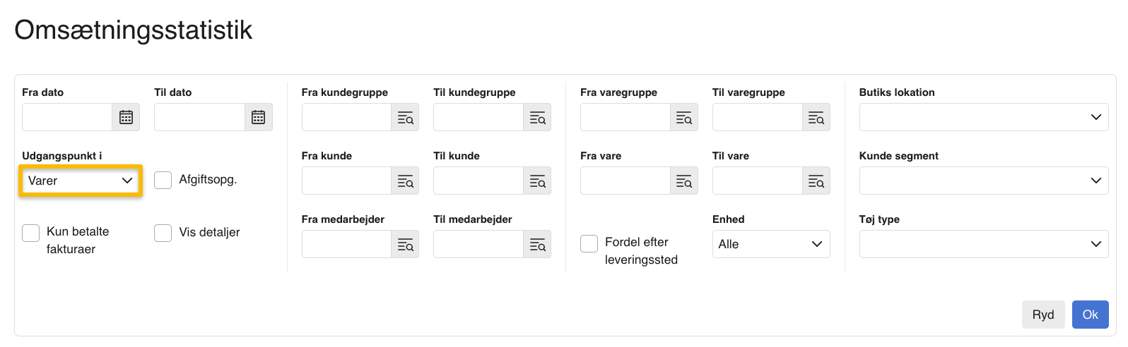Open the Til dato calendar picker
Viewport: 1128px width, 347px height.
pyautogui.click(x=259, y=117)
